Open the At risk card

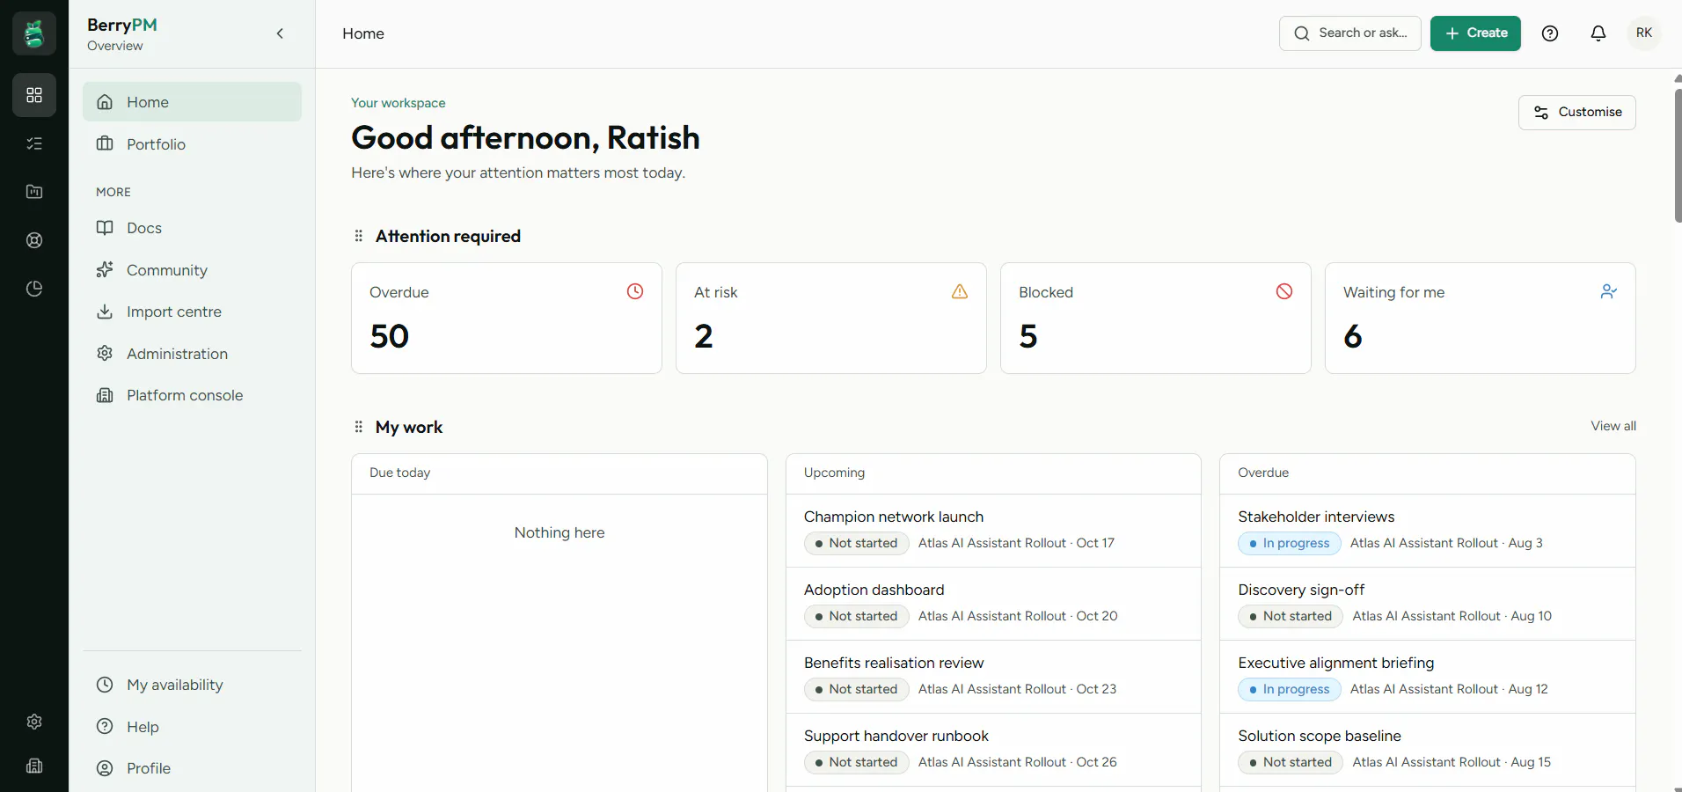click(831, 319)
